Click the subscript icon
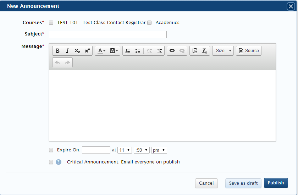298x195 pixels. point(77,51)
